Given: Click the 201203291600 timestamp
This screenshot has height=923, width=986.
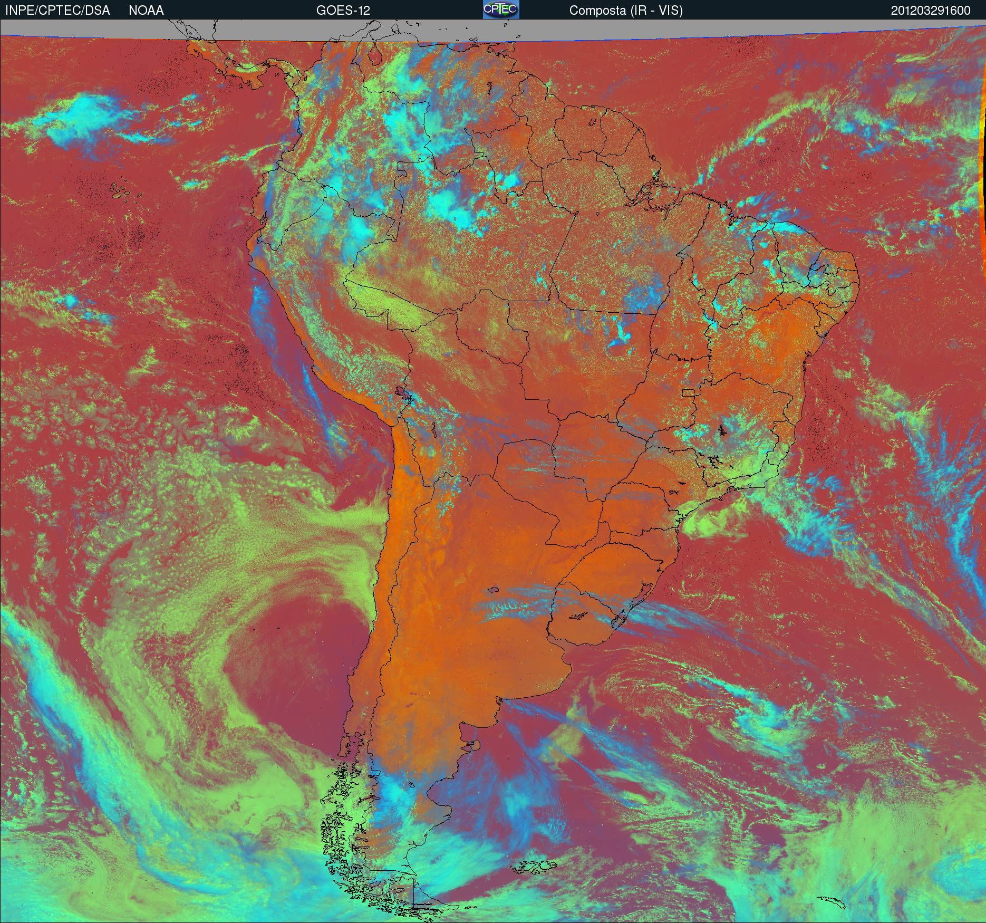Looking at the screenshot, I should 931,11.
